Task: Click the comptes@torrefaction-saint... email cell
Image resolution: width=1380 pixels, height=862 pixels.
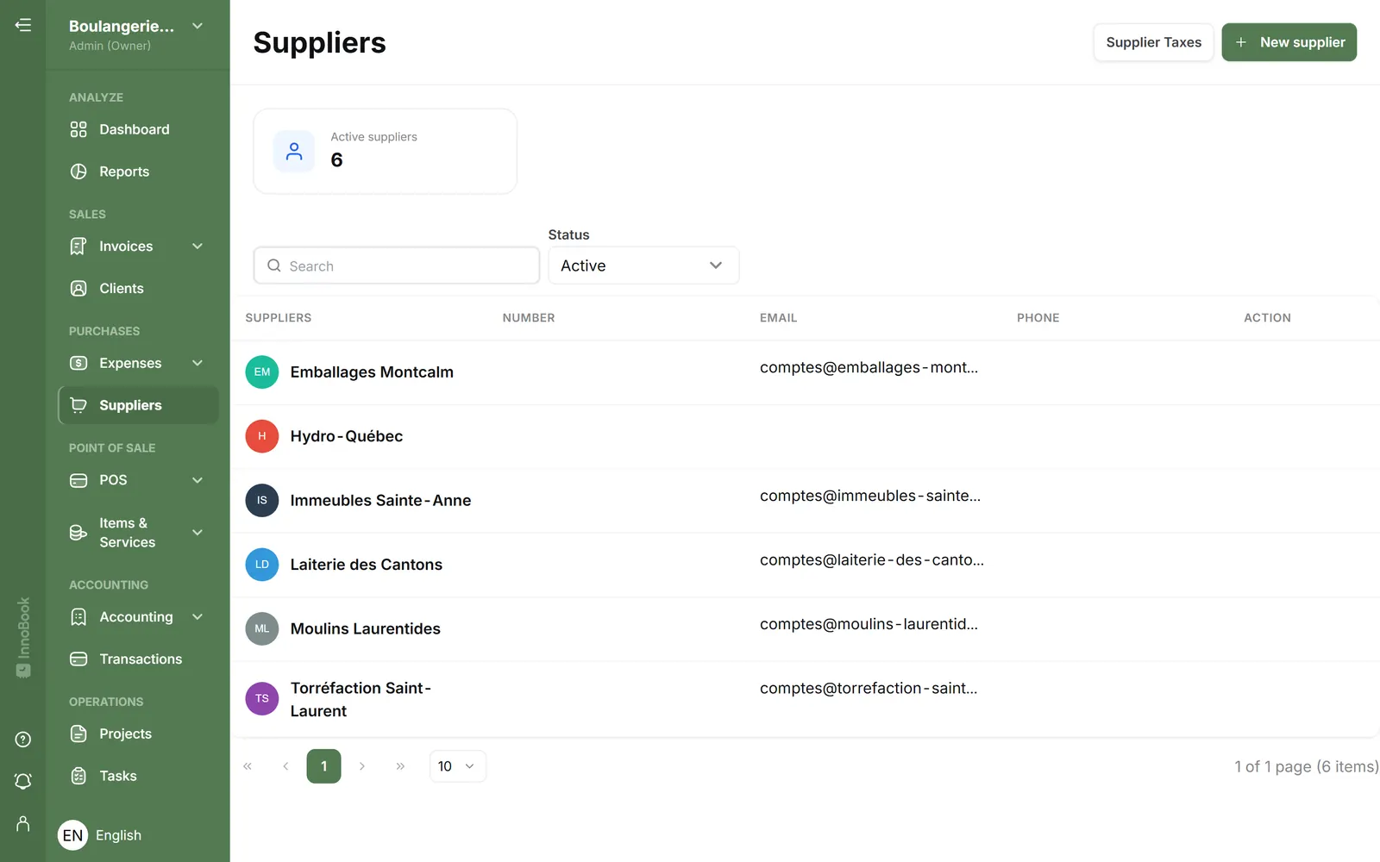Action: (x=869, y=689)
